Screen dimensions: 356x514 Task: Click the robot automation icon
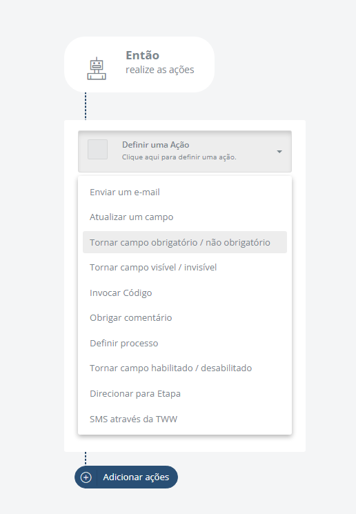pos(97,68)
